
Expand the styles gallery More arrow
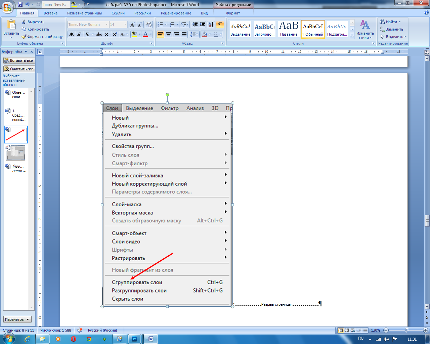pyautogui.click(x=352, y=36)
